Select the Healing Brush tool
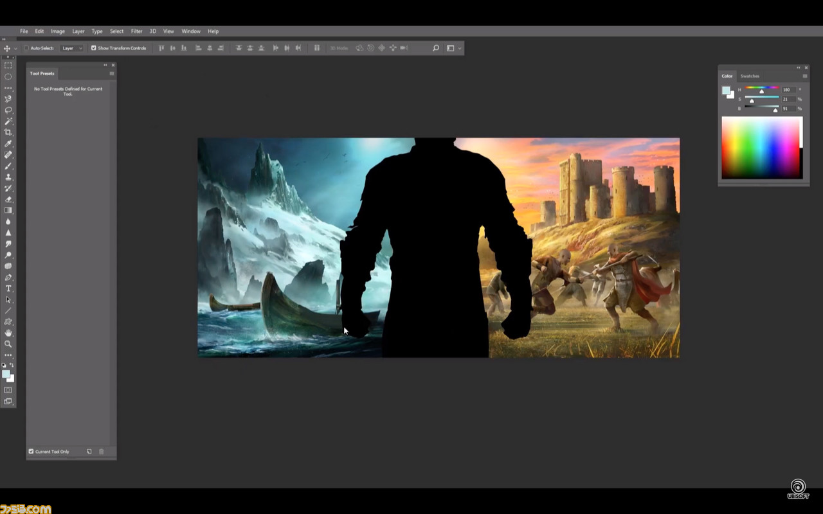The height and width of the screenshot is (514, 823). click(x=8, y=154)
